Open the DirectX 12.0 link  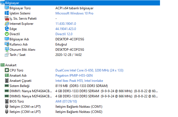(64, 34)
